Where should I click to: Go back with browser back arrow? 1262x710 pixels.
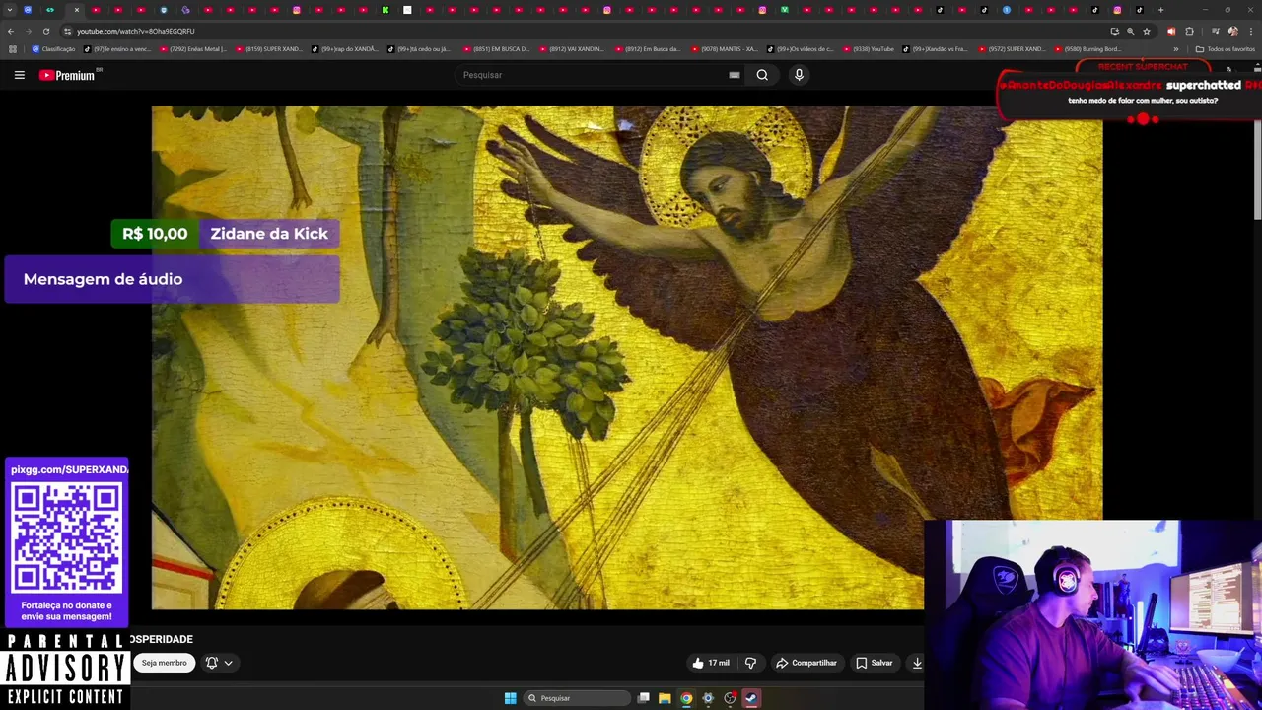click(11, 31)
